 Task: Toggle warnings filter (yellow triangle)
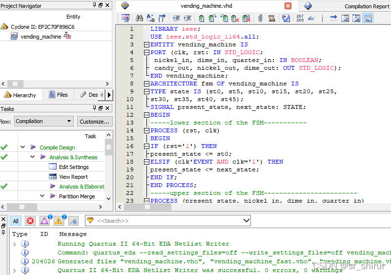[x=59, y=221]
